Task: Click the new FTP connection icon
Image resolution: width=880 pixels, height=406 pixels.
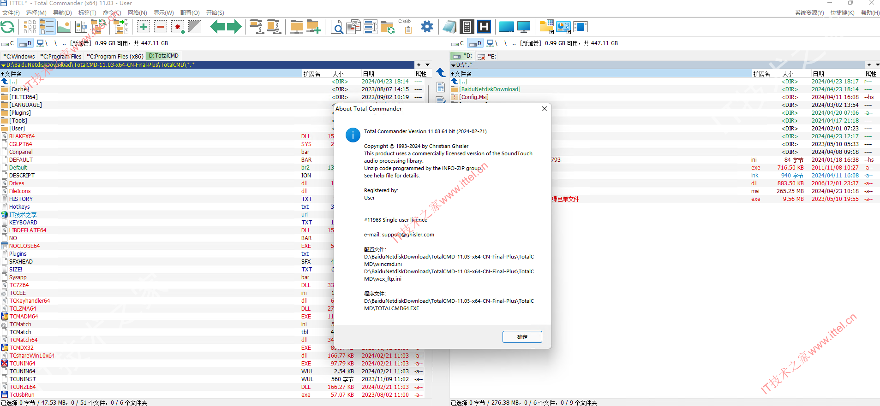Action: 313,27
